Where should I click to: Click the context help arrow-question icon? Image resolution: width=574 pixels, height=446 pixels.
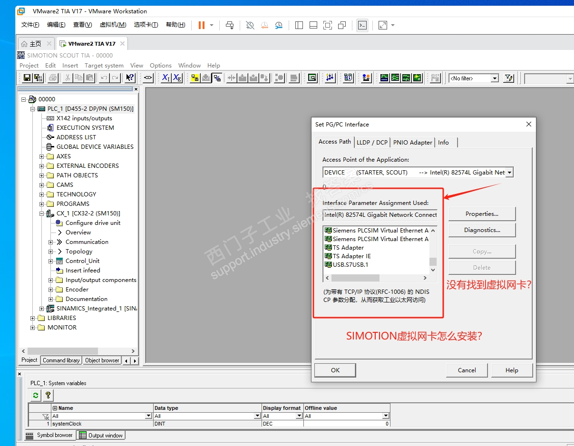(130, 78)
